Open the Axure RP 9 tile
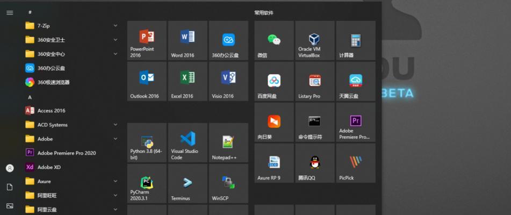Viewport: 511px width, 215px height. 274,163
